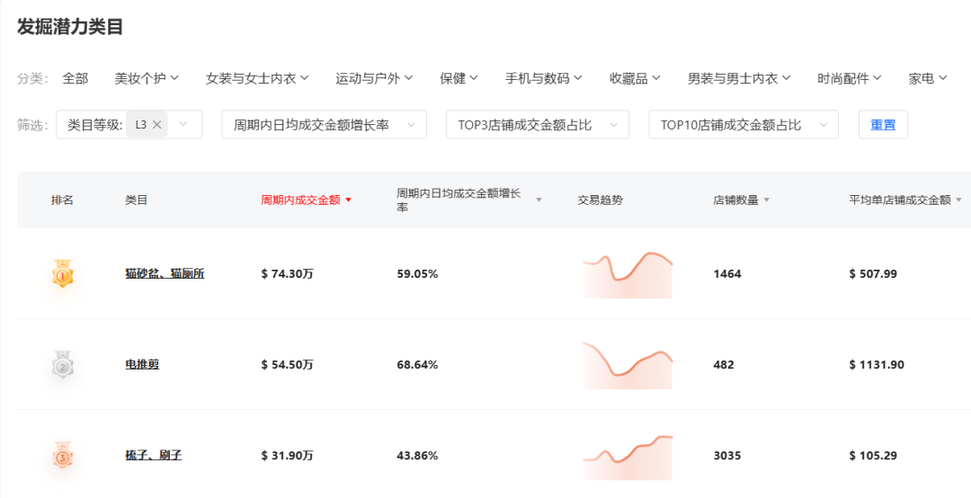This screenshot has width=971, height=498.
Task: Expand TOP10店铺成交金额占比 filter dropdown
Action: coord(823,125)
